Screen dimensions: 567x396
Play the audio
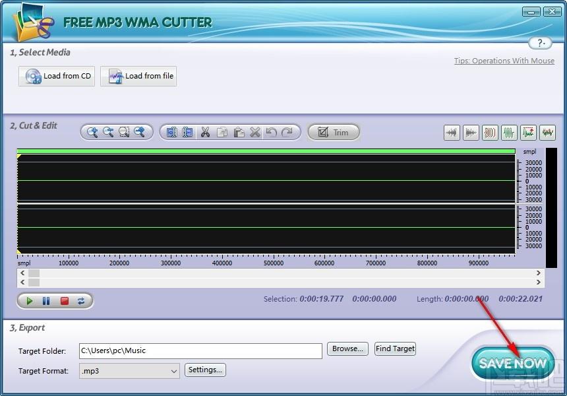click(30, 301)
